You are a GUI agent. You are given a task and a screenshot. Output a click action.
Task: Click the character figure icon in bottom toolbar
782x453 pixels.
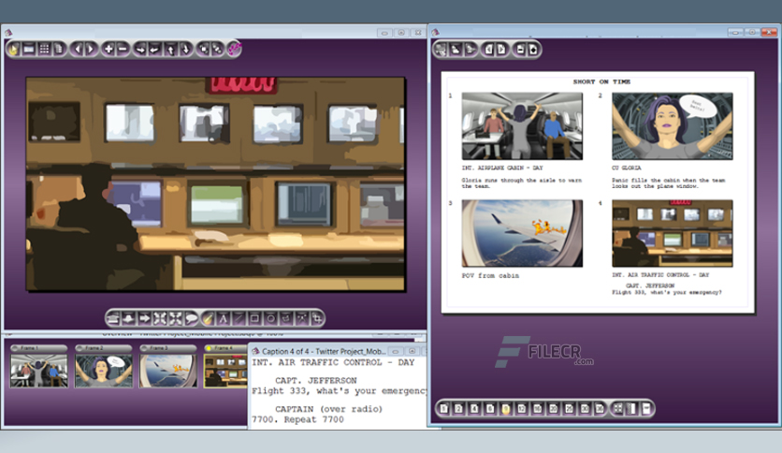coord(114,318)
